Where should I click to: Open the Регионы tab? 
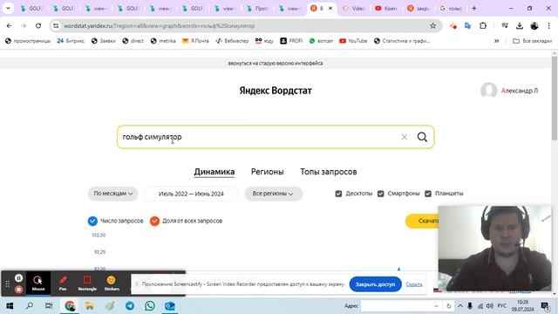tap(268, 172)
